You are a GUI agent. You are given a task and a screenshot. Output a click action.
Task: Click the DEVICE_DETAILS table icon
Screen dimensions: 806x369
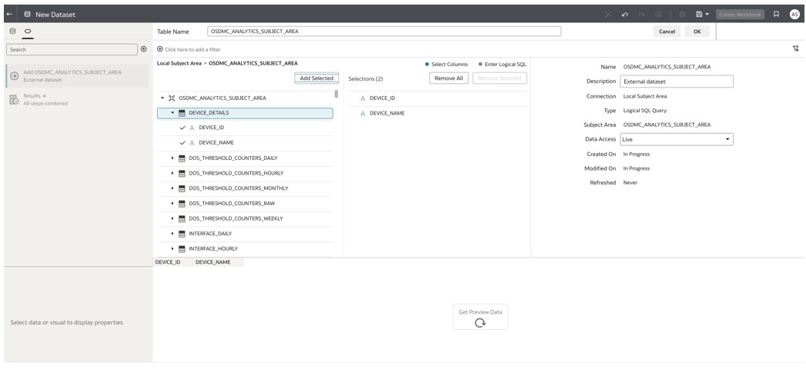point(182,113)
